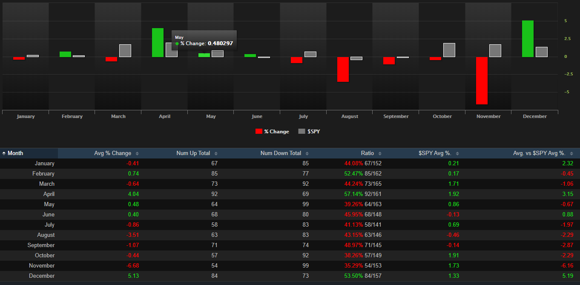Click January Avg vs $SPY value 2.32
The image size is (580, 285).
pos(568,164)
